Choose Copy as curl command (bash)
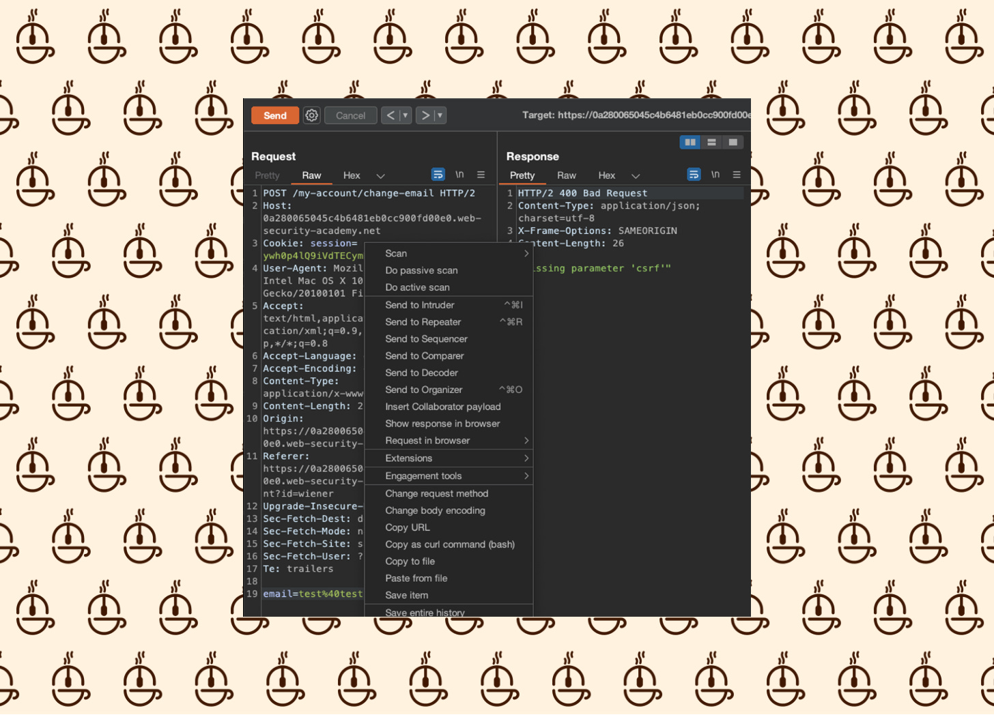The height and width of the screenshot is (715, 994). click(x=449, y=544)
